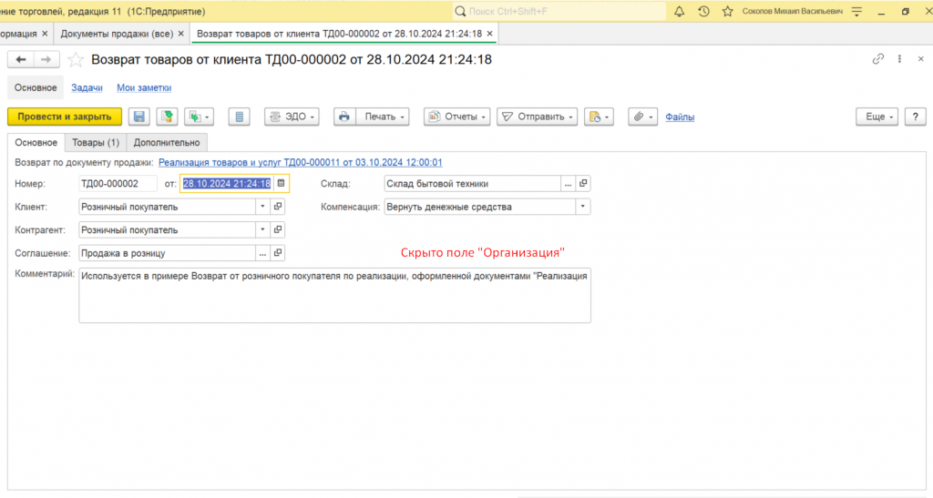Add document to favorites star

[x=76, y=59]
